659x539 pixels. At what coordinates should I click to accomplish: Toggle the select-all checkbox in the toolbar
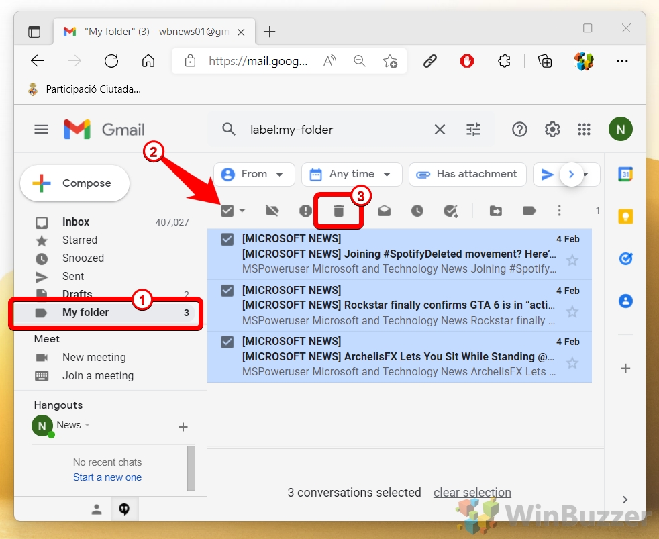[226, 210]
